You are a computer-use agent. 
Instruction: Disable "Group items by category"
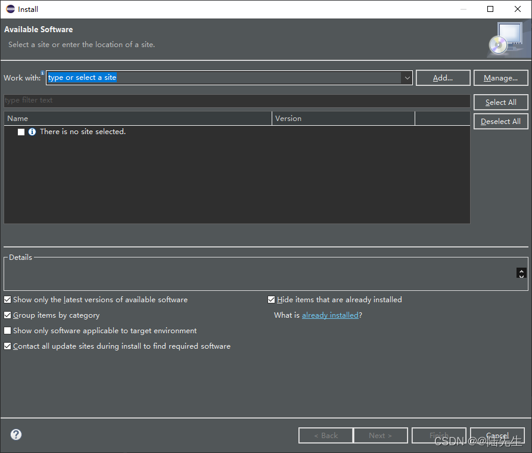pos(7,315)
